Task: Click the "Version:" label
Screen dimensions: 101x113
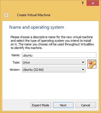Action: (x=15, y=70)
